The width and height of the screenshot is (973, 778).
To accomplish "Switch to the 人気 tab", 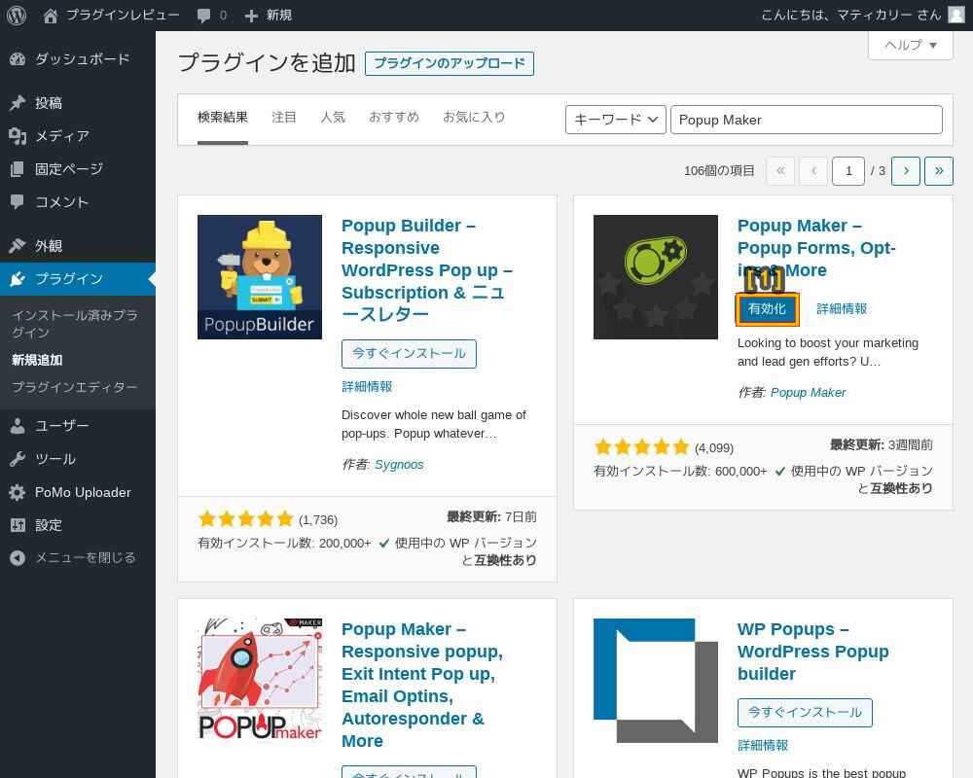I will point(333,118).
